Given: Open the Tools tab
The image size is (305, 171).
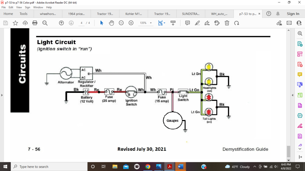Looking at the screenshot, I should (x=24, y=14).
